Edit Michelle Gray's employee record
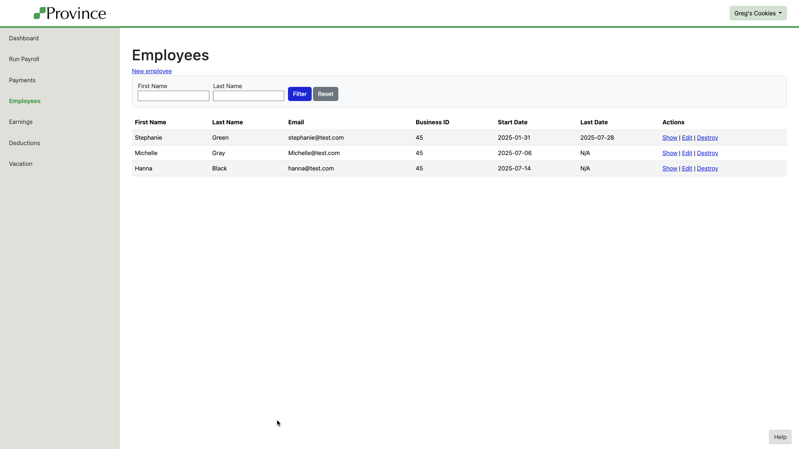The width and height of the screenshot is (799, 449). pos(687,153)
